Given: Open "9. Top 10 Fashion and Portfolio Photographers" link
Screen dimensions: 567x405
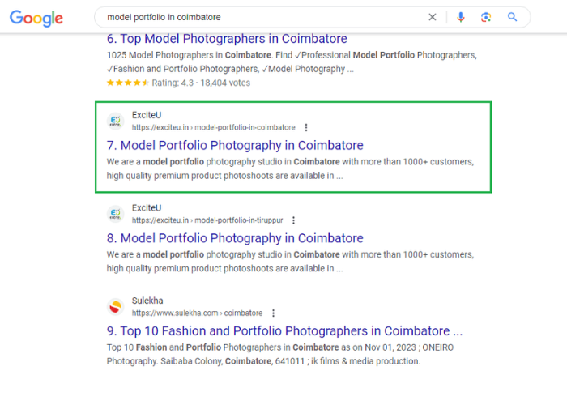Looking at the screenshot, I should (284, 331).
